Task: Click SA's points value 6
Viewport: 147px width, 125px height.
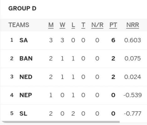Action: [x=113, y=40]
